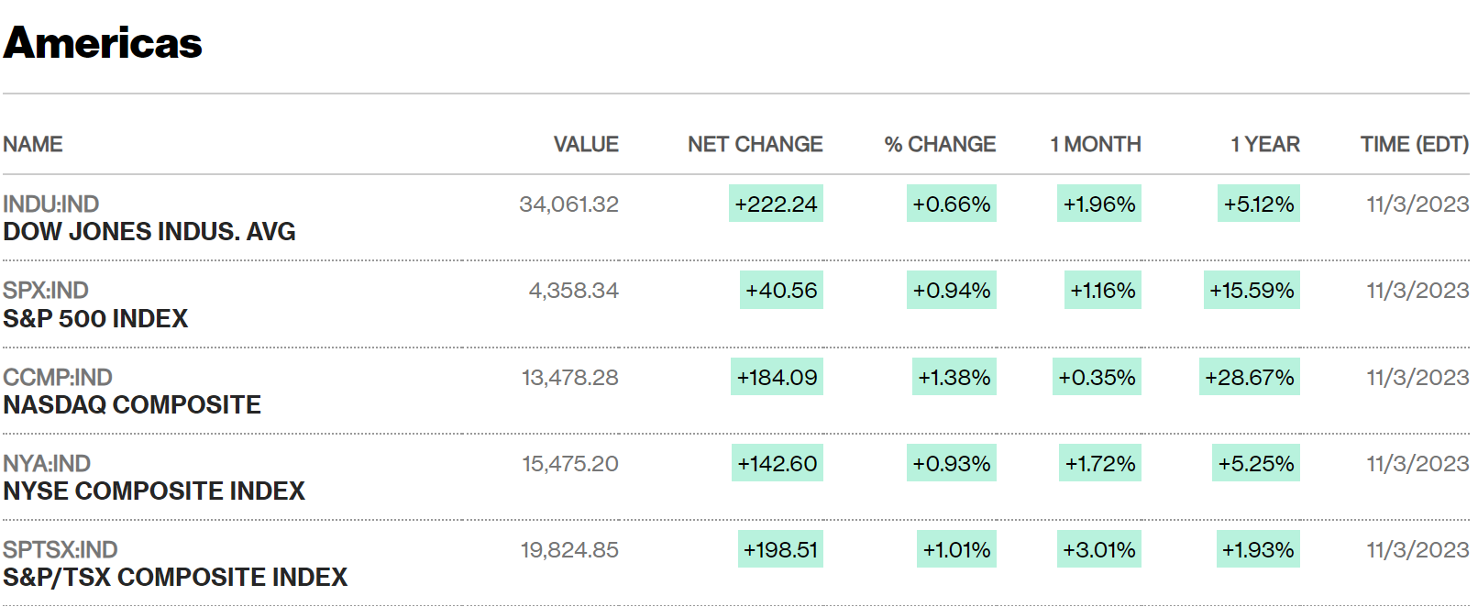
Task: Open the S&P/TSX COMPOSITE INDEX link
Action: tap(175, 578)
